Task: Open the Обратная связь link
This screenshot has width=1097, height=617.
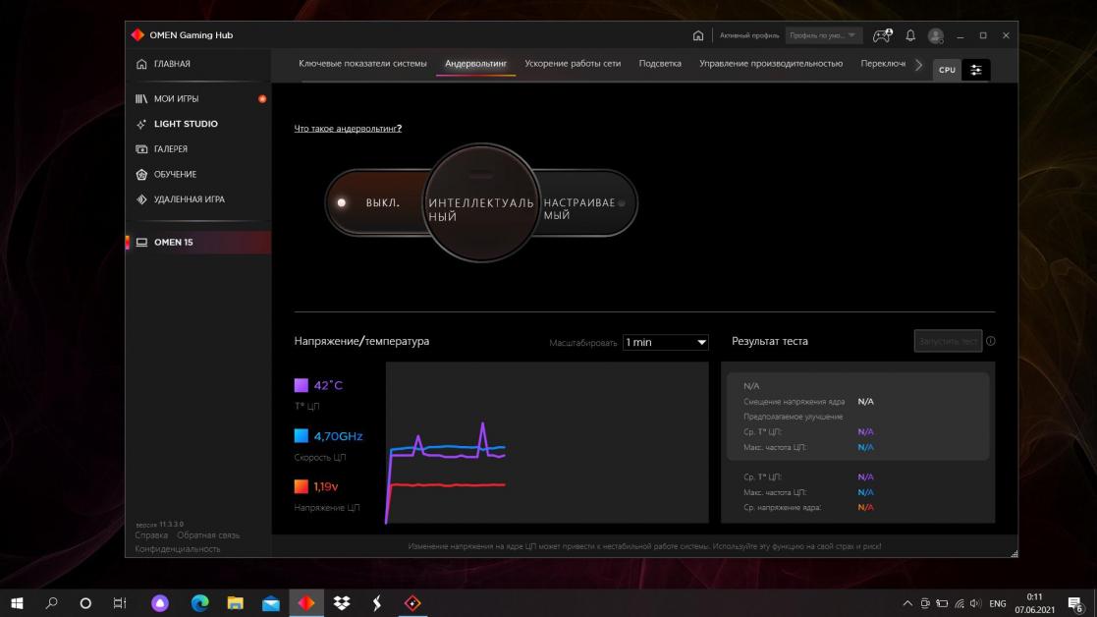Action: (x=208, y=535)
